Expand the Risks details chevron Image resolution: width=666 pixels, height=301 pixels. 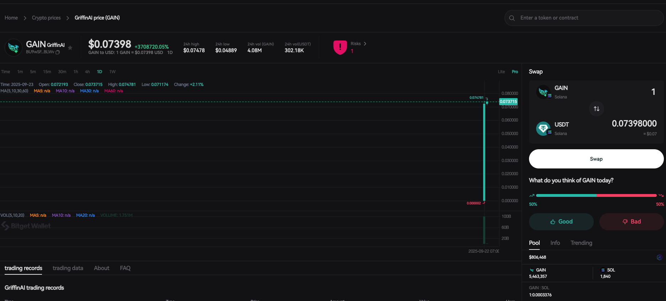(365, 44)
